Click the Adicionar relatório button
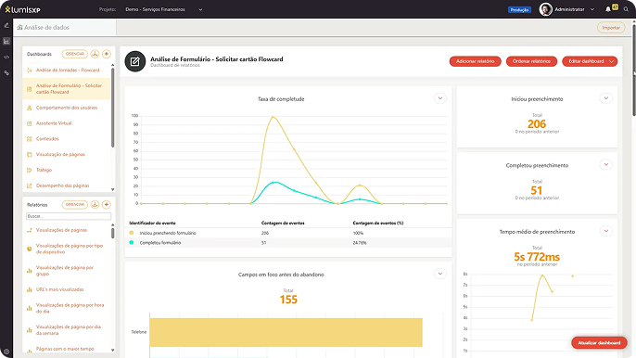 tap(475, 61)
